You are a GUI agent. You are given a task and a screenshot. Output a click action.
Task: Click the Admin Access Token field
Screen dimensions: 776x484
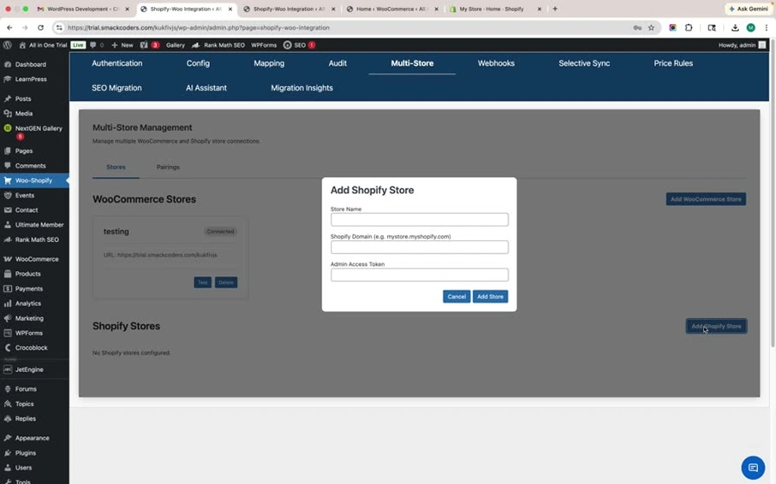click(419, 274)
